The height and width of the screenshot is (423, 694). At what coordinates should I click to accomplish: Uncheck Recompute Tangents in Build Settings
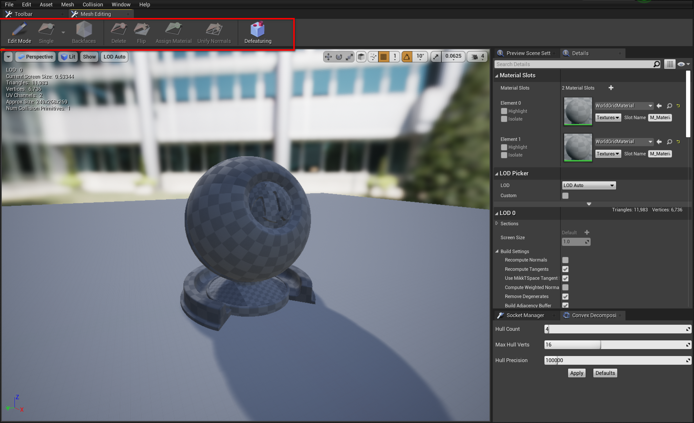click(x=566, y=269)
